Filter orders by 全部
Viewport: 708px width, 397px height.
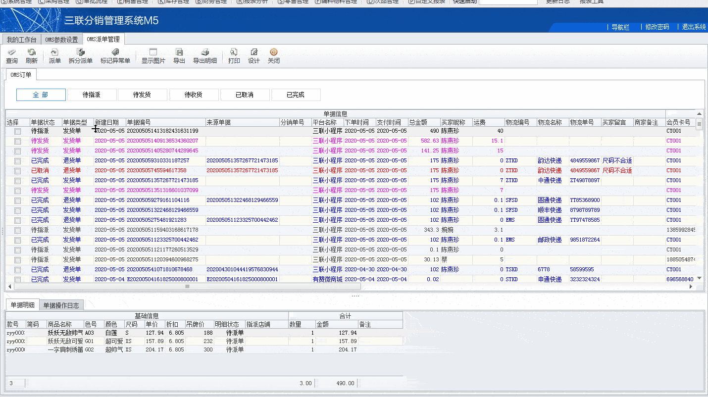pos(41,95)
